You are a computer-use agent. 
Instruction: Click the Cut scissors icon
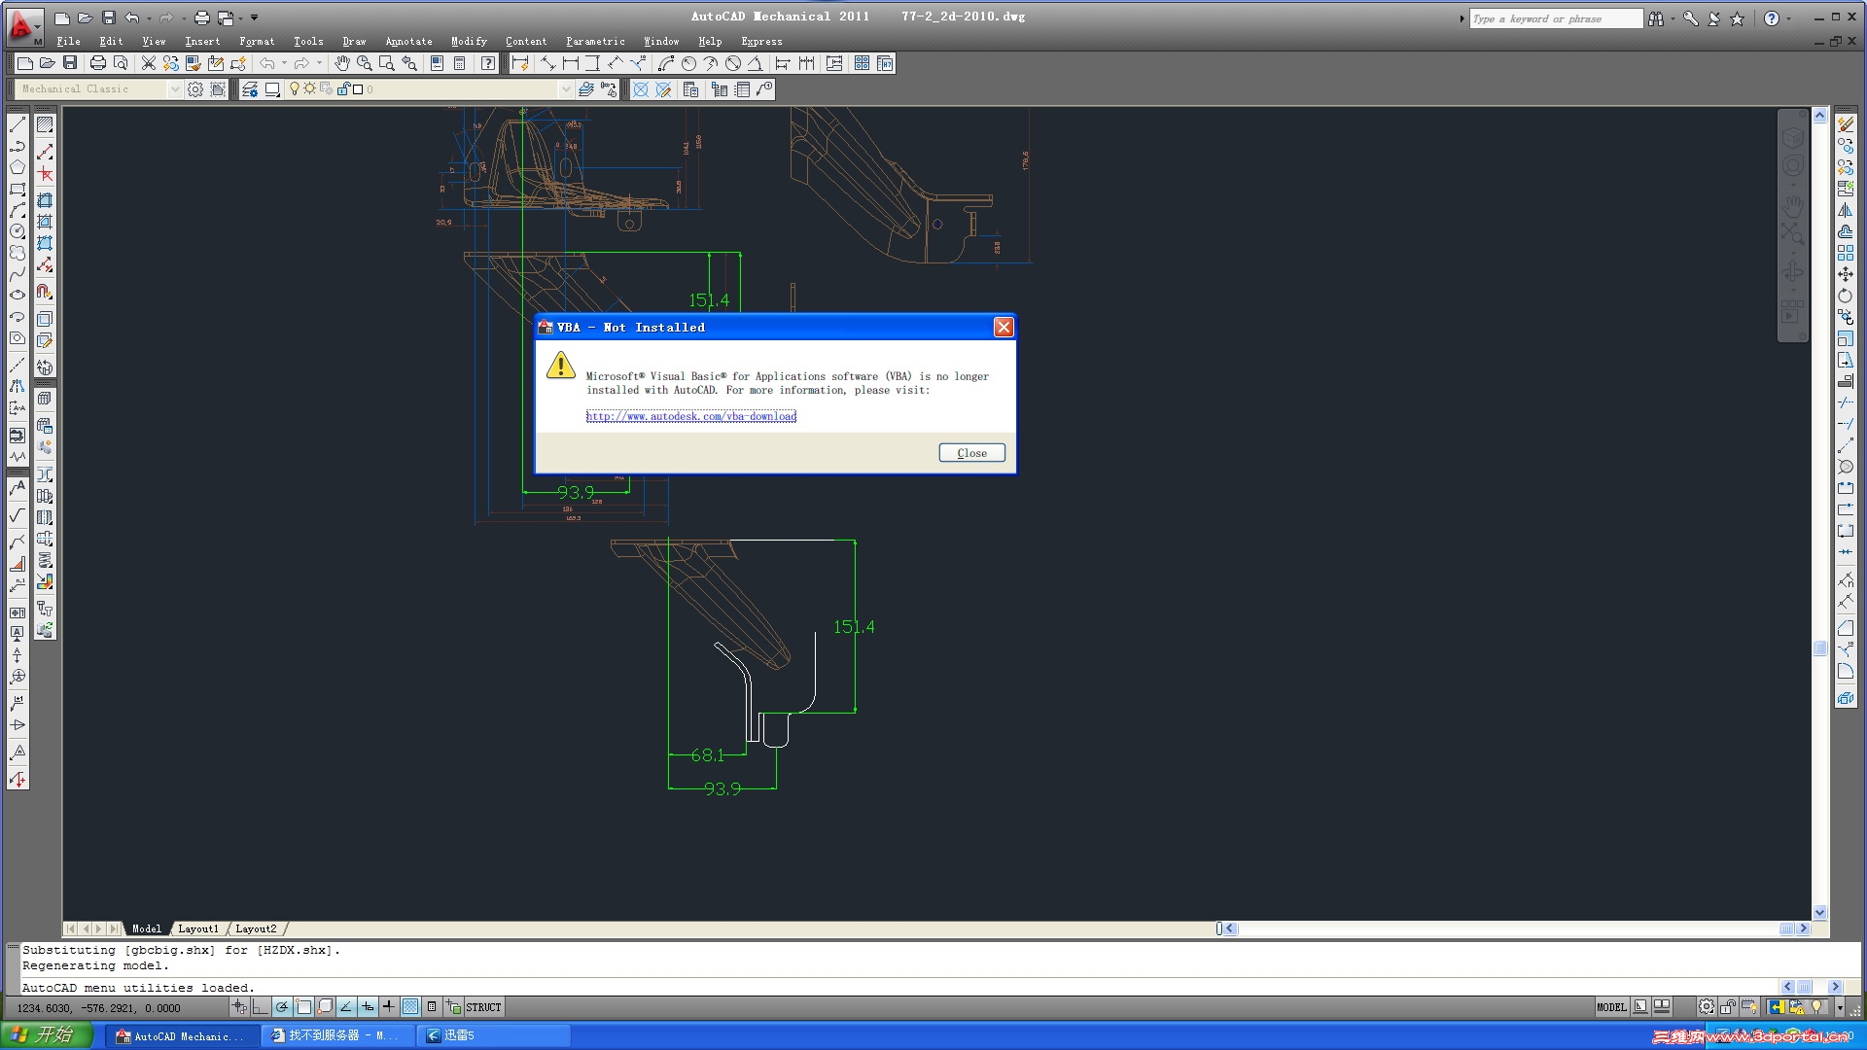pos(149,63)
